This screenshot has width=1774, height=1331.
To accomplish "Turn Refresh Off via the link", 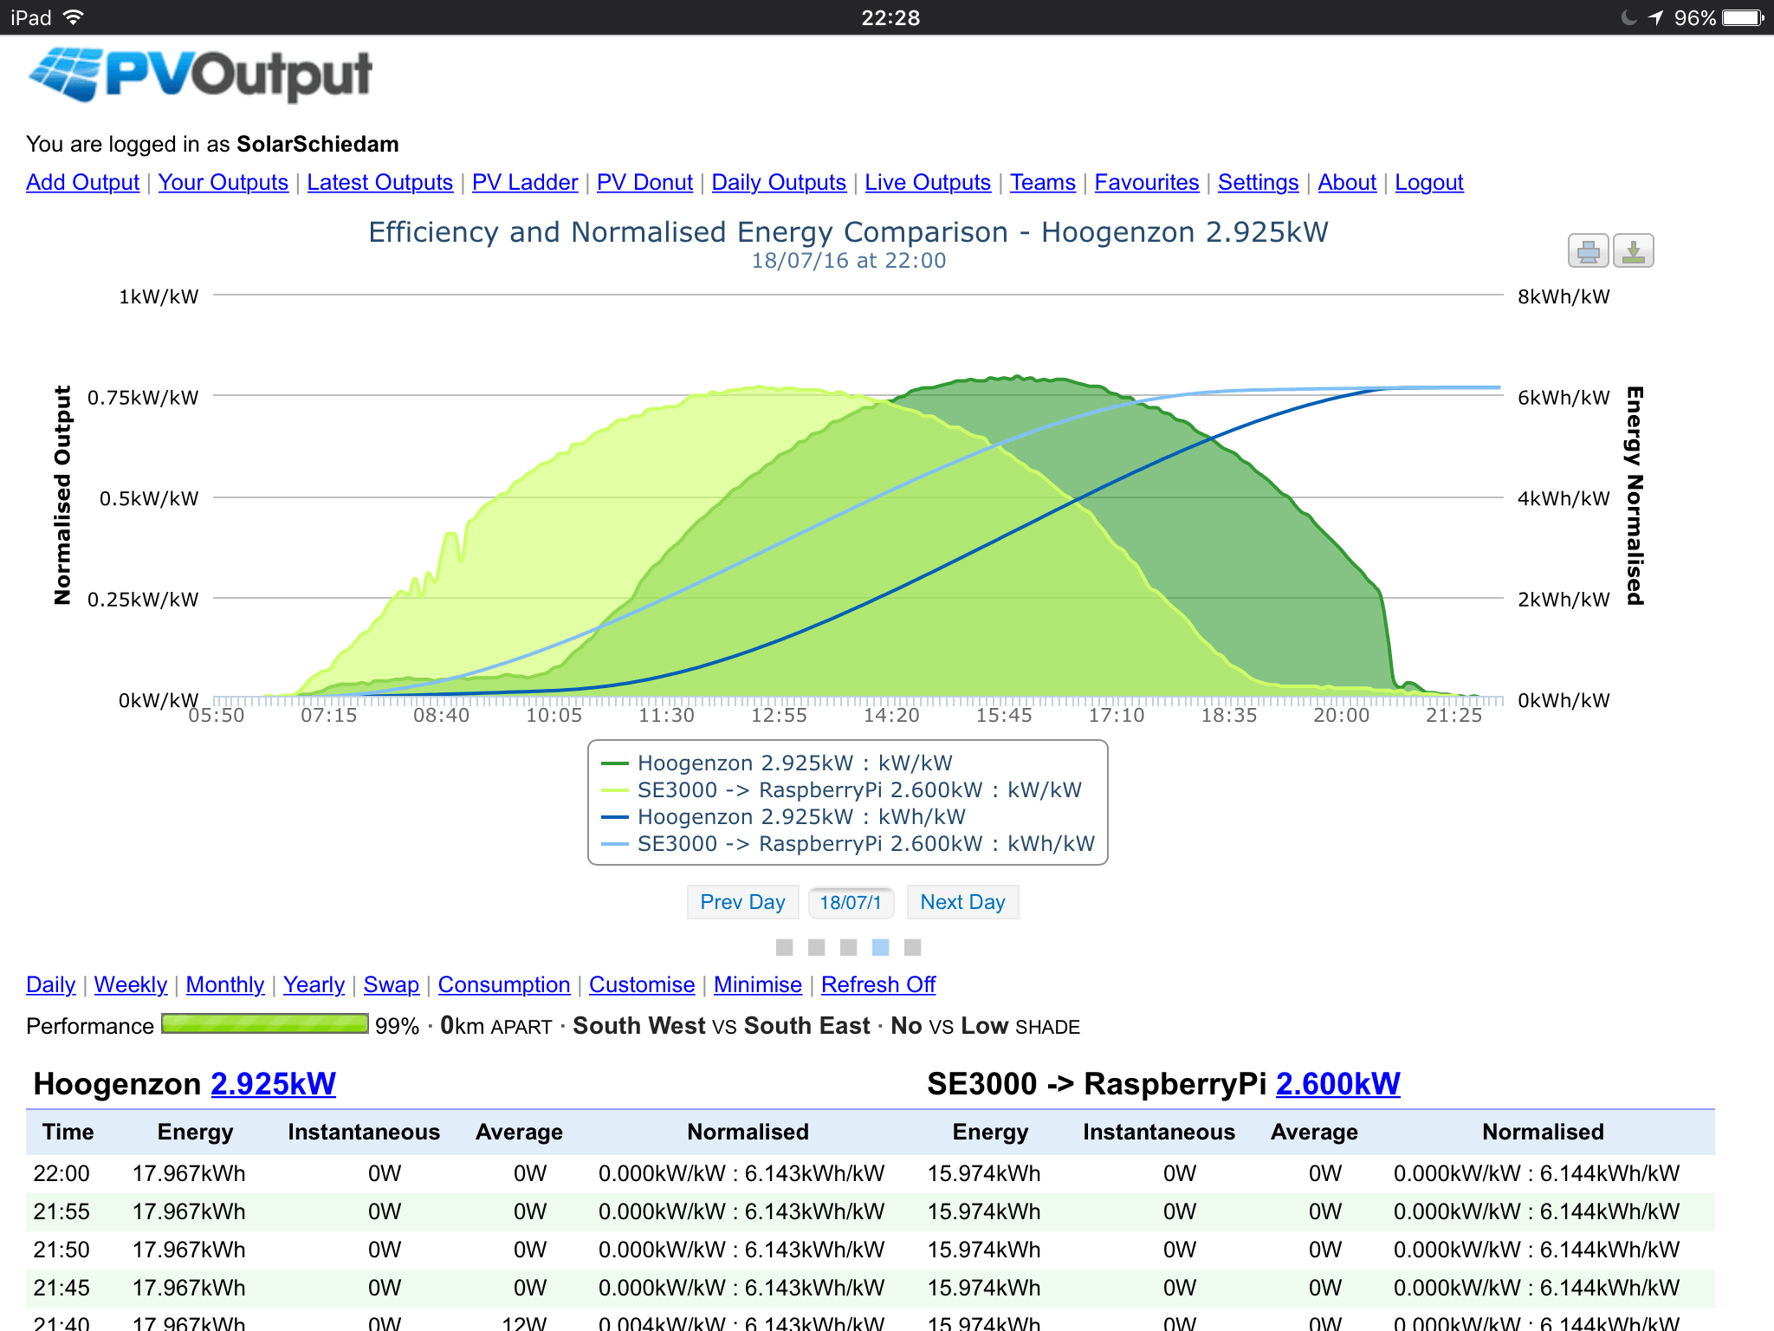I will [x=877, y=985].
